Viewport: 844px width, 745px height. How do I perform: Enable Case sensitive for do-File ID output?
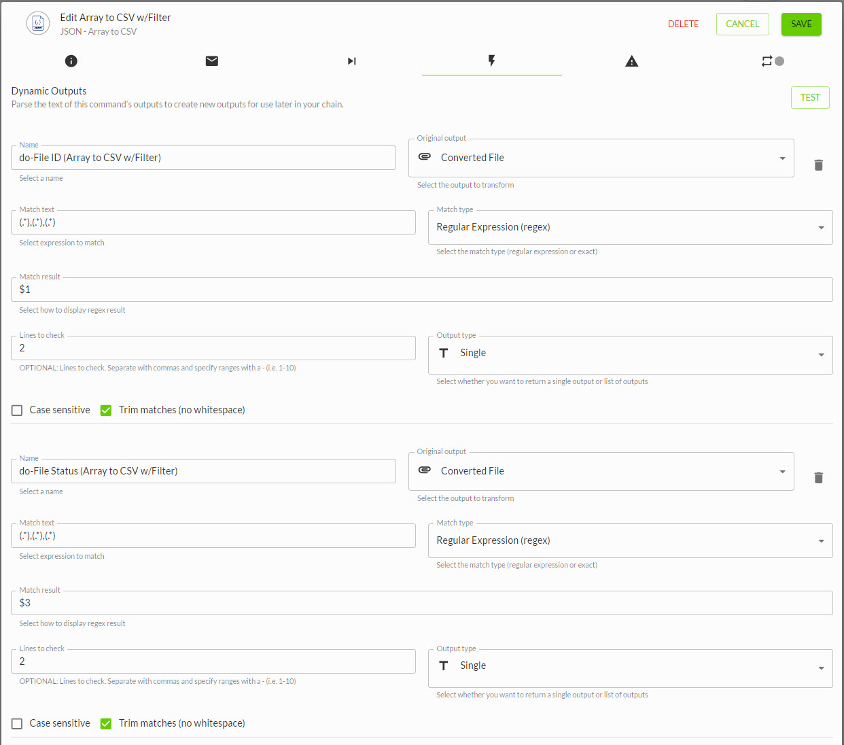point(16,410)
